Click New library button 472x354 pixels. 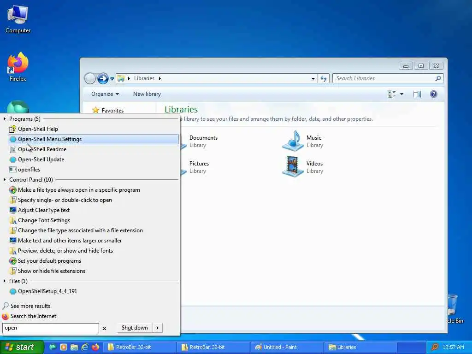147,94
